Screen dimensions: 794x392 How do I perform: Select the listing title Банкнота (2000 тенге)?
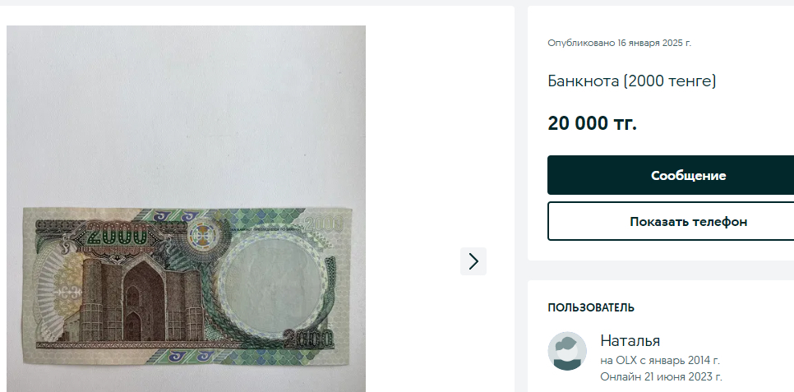tap(631, 81)
